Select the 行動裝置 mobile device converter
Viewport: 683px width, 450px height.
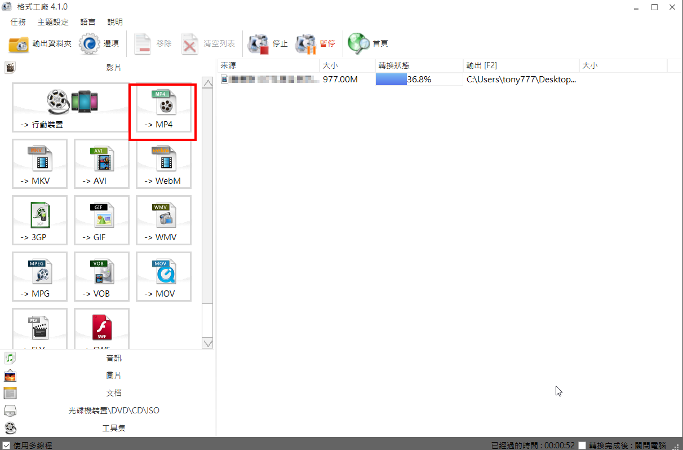click(70, 108)
